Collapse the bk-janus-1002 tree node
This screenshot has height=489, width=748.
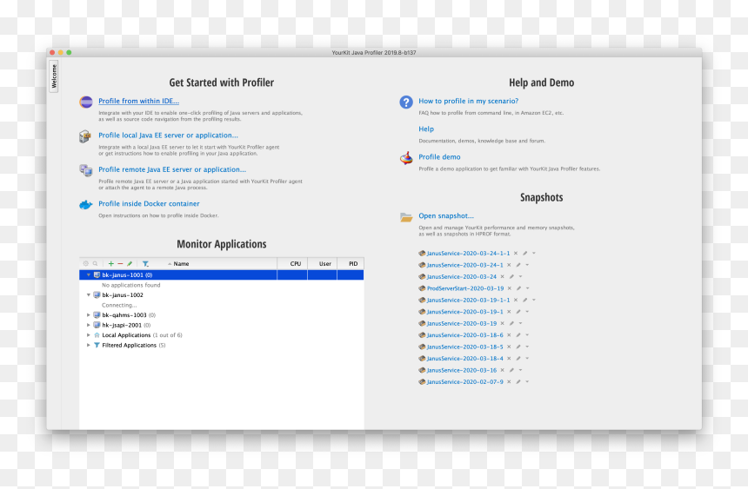[x=88, y=295]
